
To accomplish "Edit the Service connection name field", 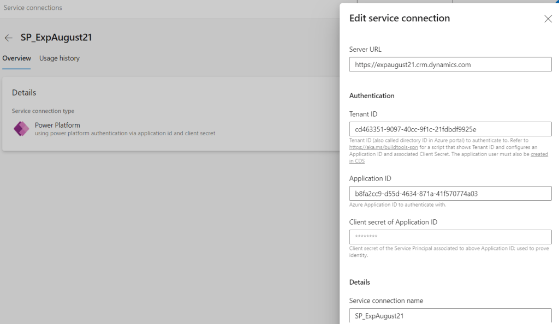I will 450,316.
